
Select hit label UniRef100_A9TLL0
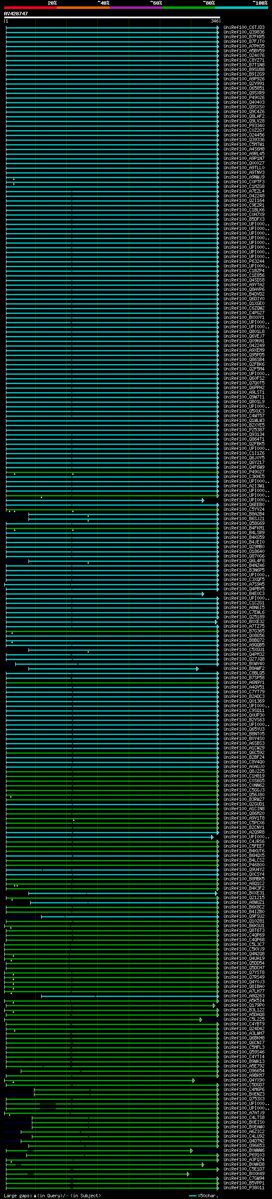244,168
